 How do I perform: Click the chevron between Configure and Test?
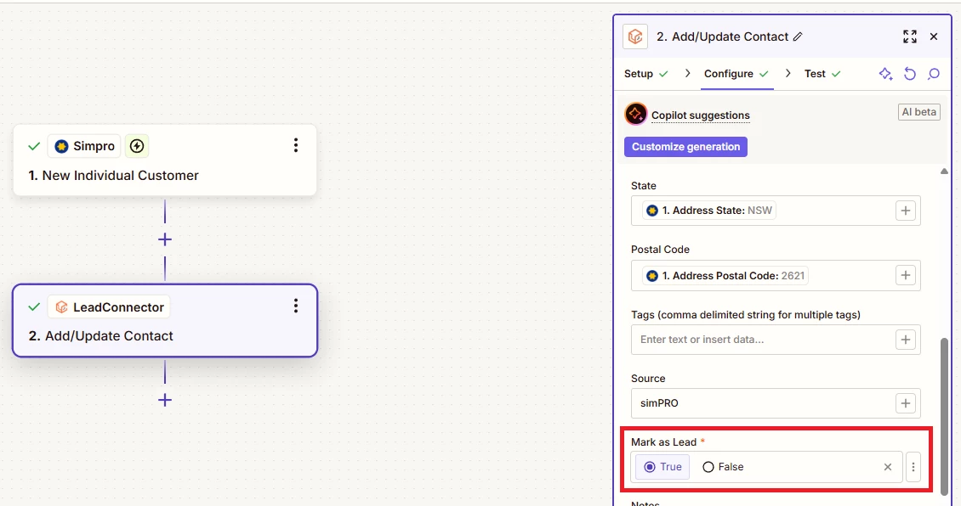788,73
